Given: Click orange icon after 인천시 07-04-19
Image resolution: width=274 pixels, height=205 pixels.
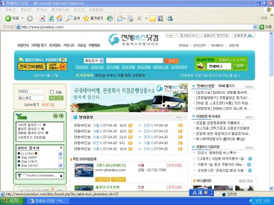Looking at the screenshot, I should [x=180, y=131].
